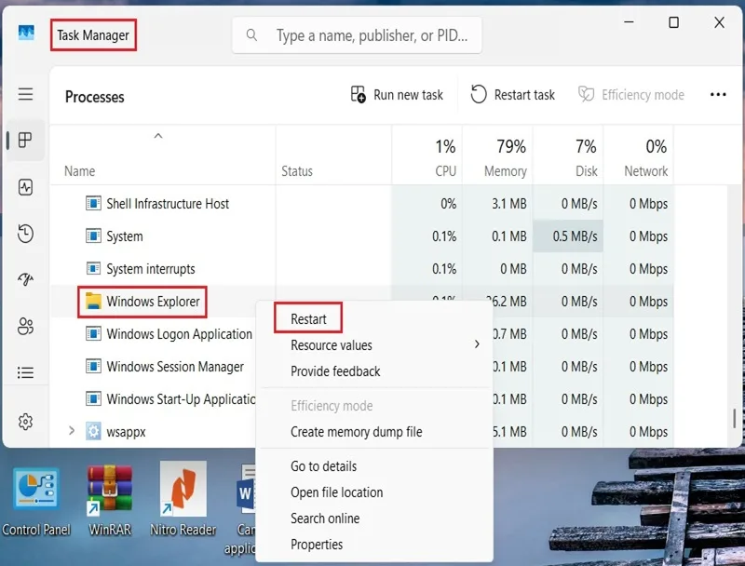Open the Users page icon
Image resolution: width=745 pixels, height=566 pixels.
26,326
